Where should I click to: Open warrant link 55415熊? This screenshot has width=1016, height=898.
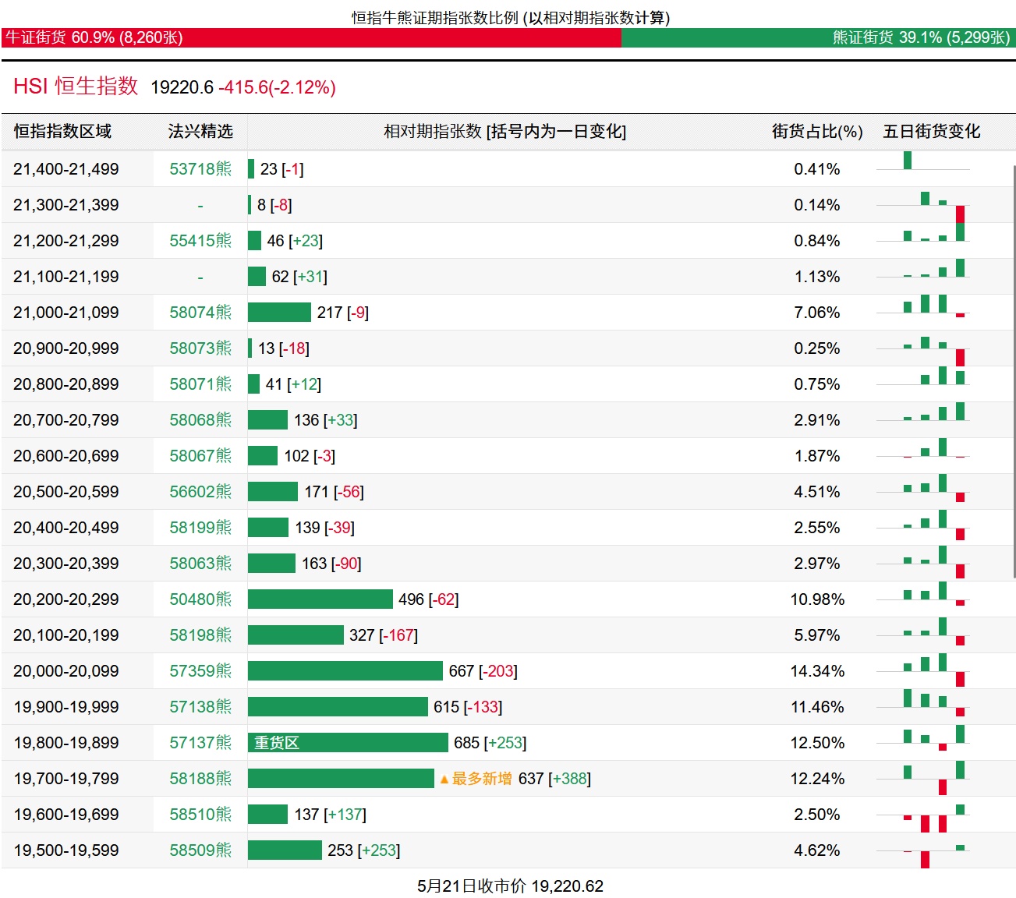coord(200,241)
